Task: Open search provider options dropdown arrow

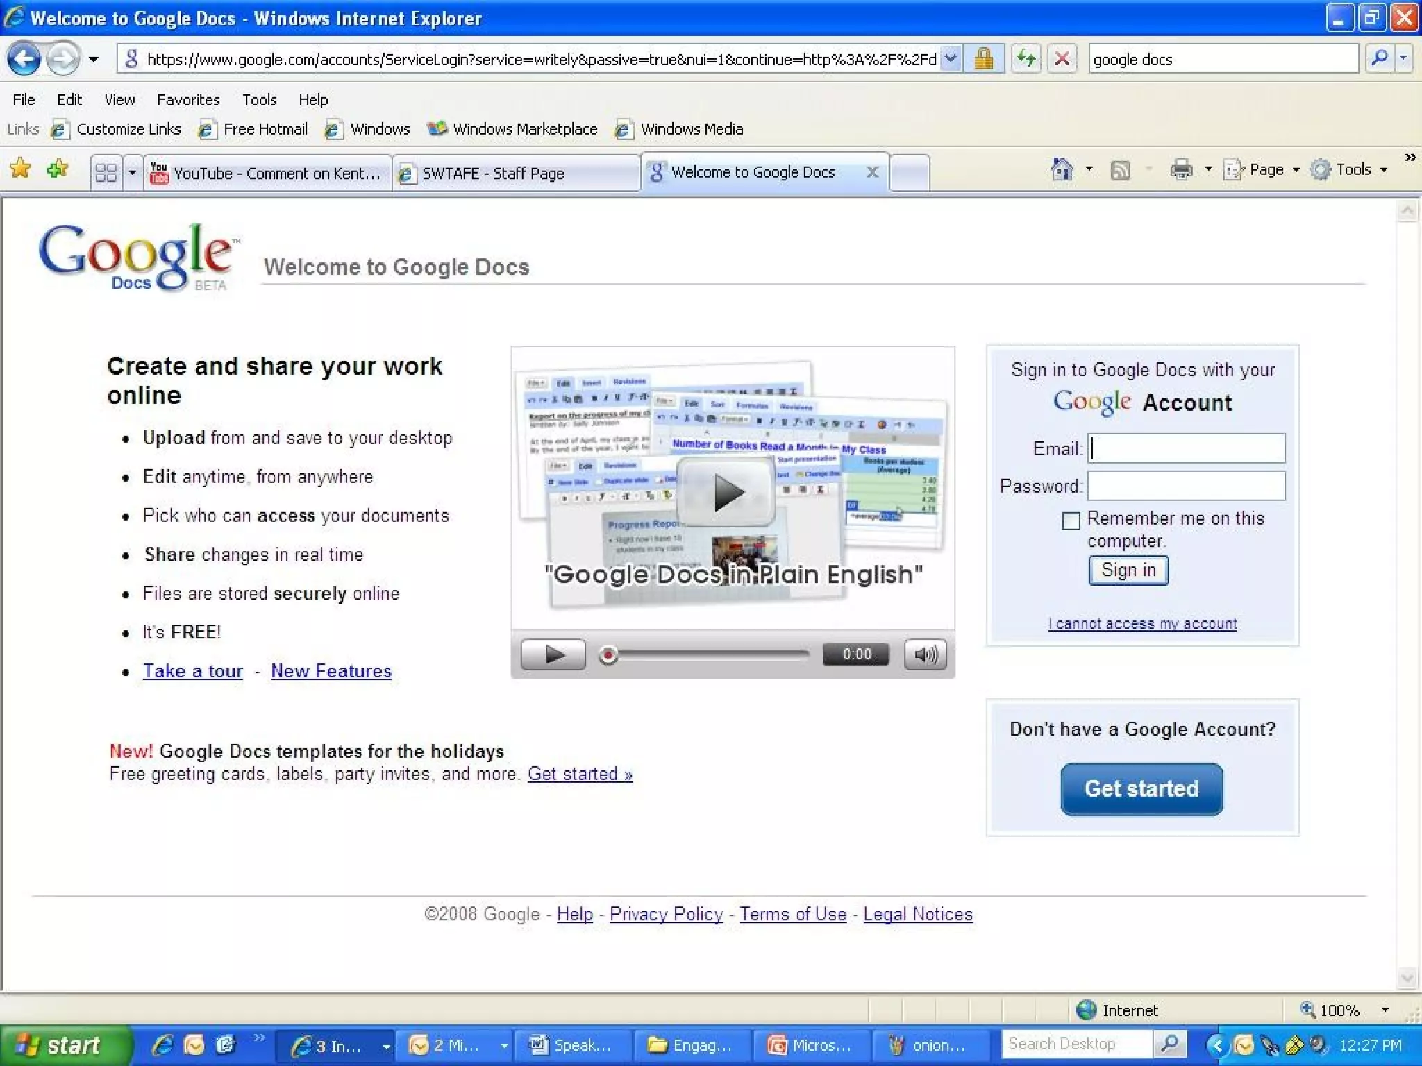Action: click(x=1403, y=58)
